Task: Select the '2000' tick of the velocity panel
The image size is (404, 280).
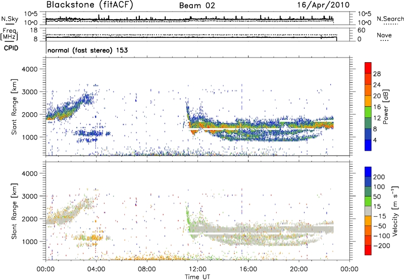Action: click(29, 219)
